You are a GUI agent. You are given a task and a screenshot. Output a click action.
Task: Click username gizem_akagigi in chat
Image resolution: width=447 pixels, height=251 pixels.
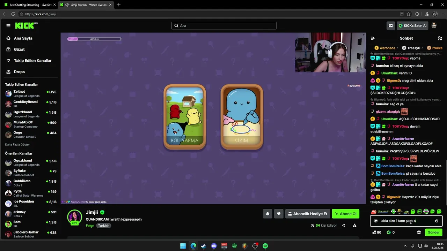[387, 112]
